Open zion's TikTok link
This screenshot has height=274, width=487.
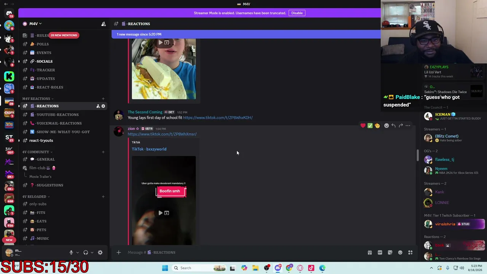point(162,134)
